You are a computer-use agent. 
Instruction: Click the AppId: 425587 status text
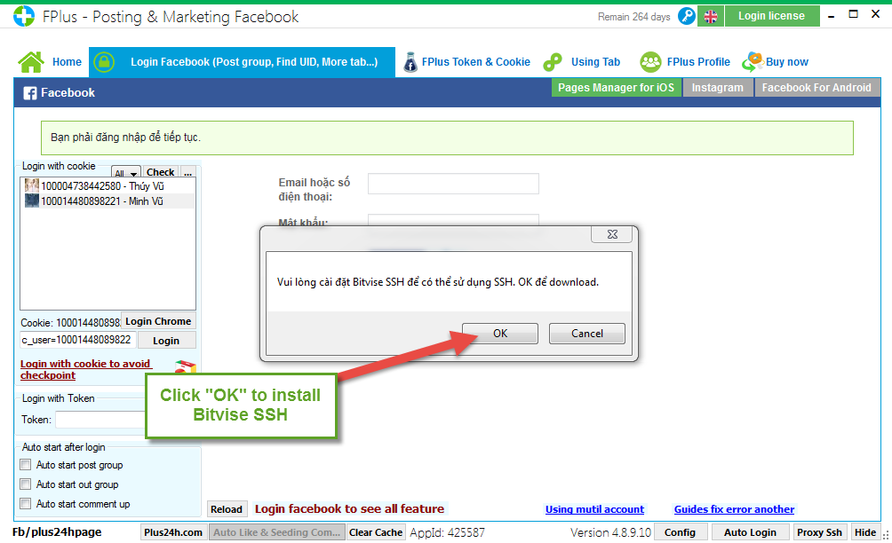pos(447,532)
